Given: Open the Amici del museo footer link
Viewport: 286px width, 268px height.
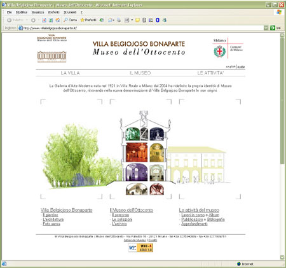Looking at the screenshot, I should pos(135,240).
